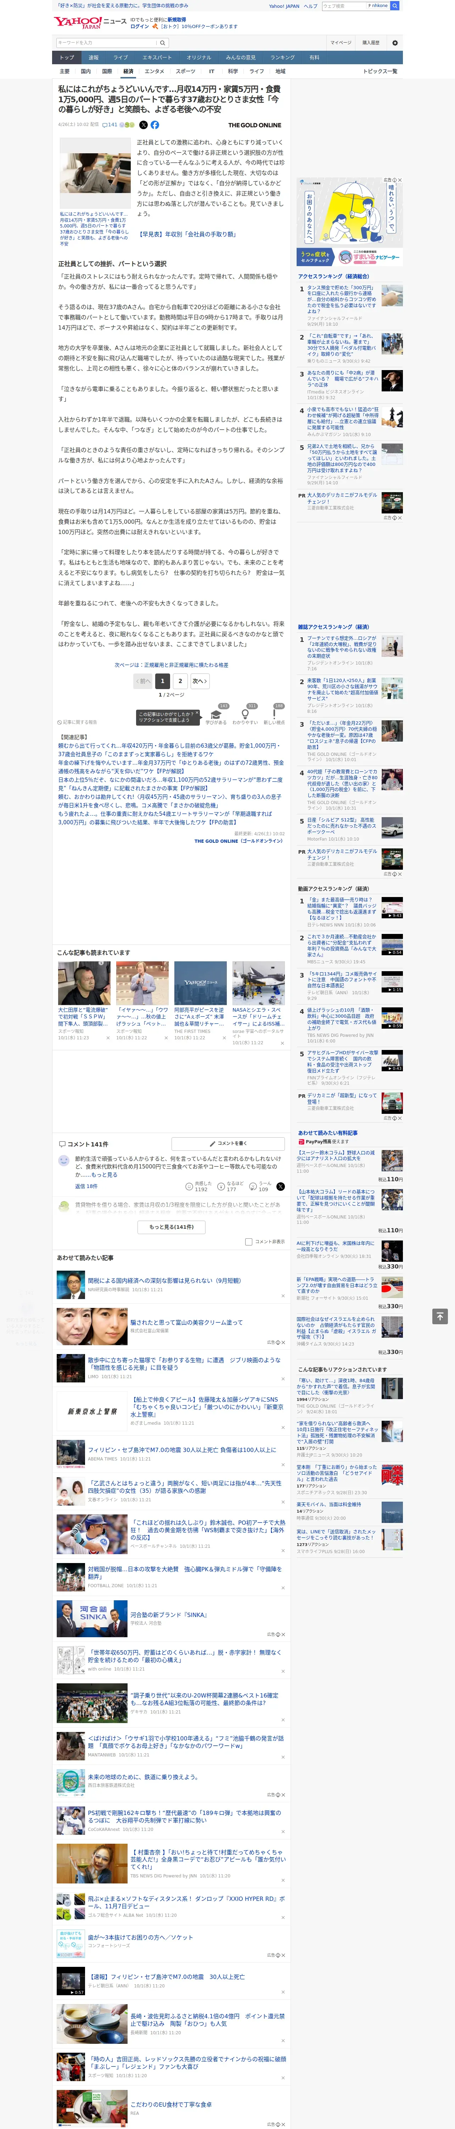Click the search magnifier icon in the header
The height and width of the screenshot is (2129, 455).
pos(163,43)
